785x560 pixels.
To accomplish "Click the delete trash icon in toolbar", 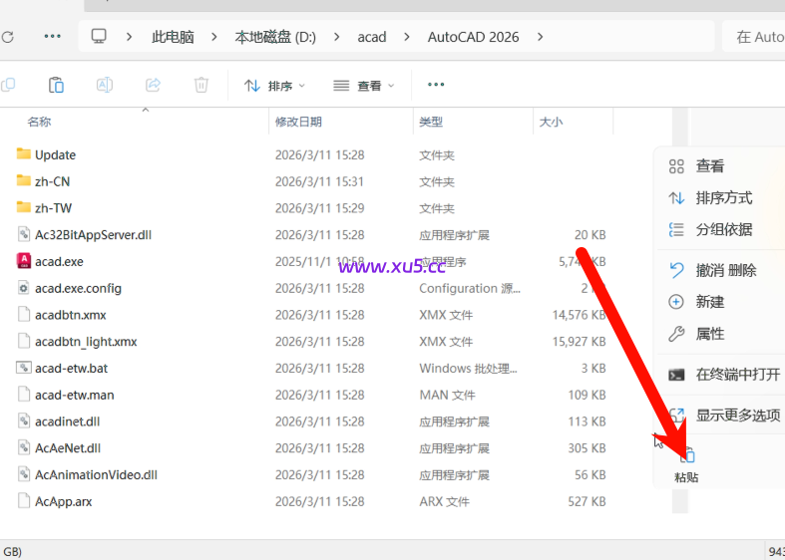I will [x=200, y=86].
